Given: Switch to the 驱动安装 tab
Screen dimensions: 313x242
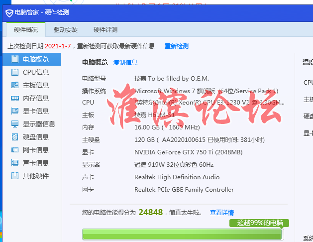Looking at the screenshot, I should click(66, 30).
